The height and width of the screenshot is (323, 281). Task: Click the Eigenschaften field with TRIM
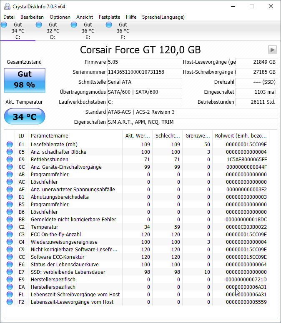click(192, 122)
